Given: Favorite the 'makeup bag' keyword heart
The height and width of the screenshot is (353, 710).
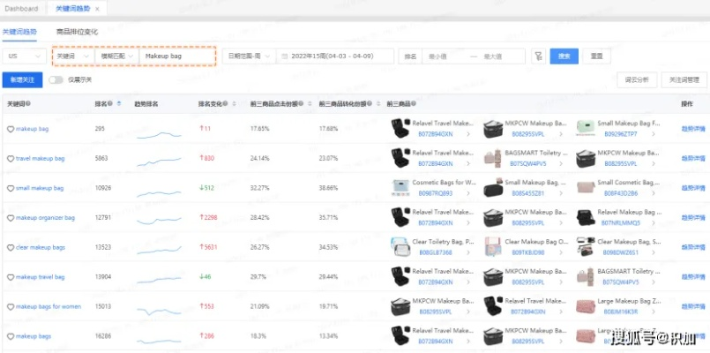Looking at the screenshot, I should tap(11, 129).
